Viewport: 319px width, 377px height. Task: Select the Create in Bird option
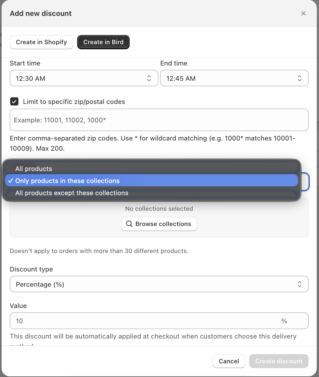coord(103,42)
